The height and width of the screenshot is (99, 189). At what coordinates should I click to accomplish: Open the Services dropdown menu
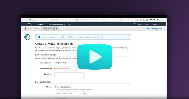click(42, 24)
